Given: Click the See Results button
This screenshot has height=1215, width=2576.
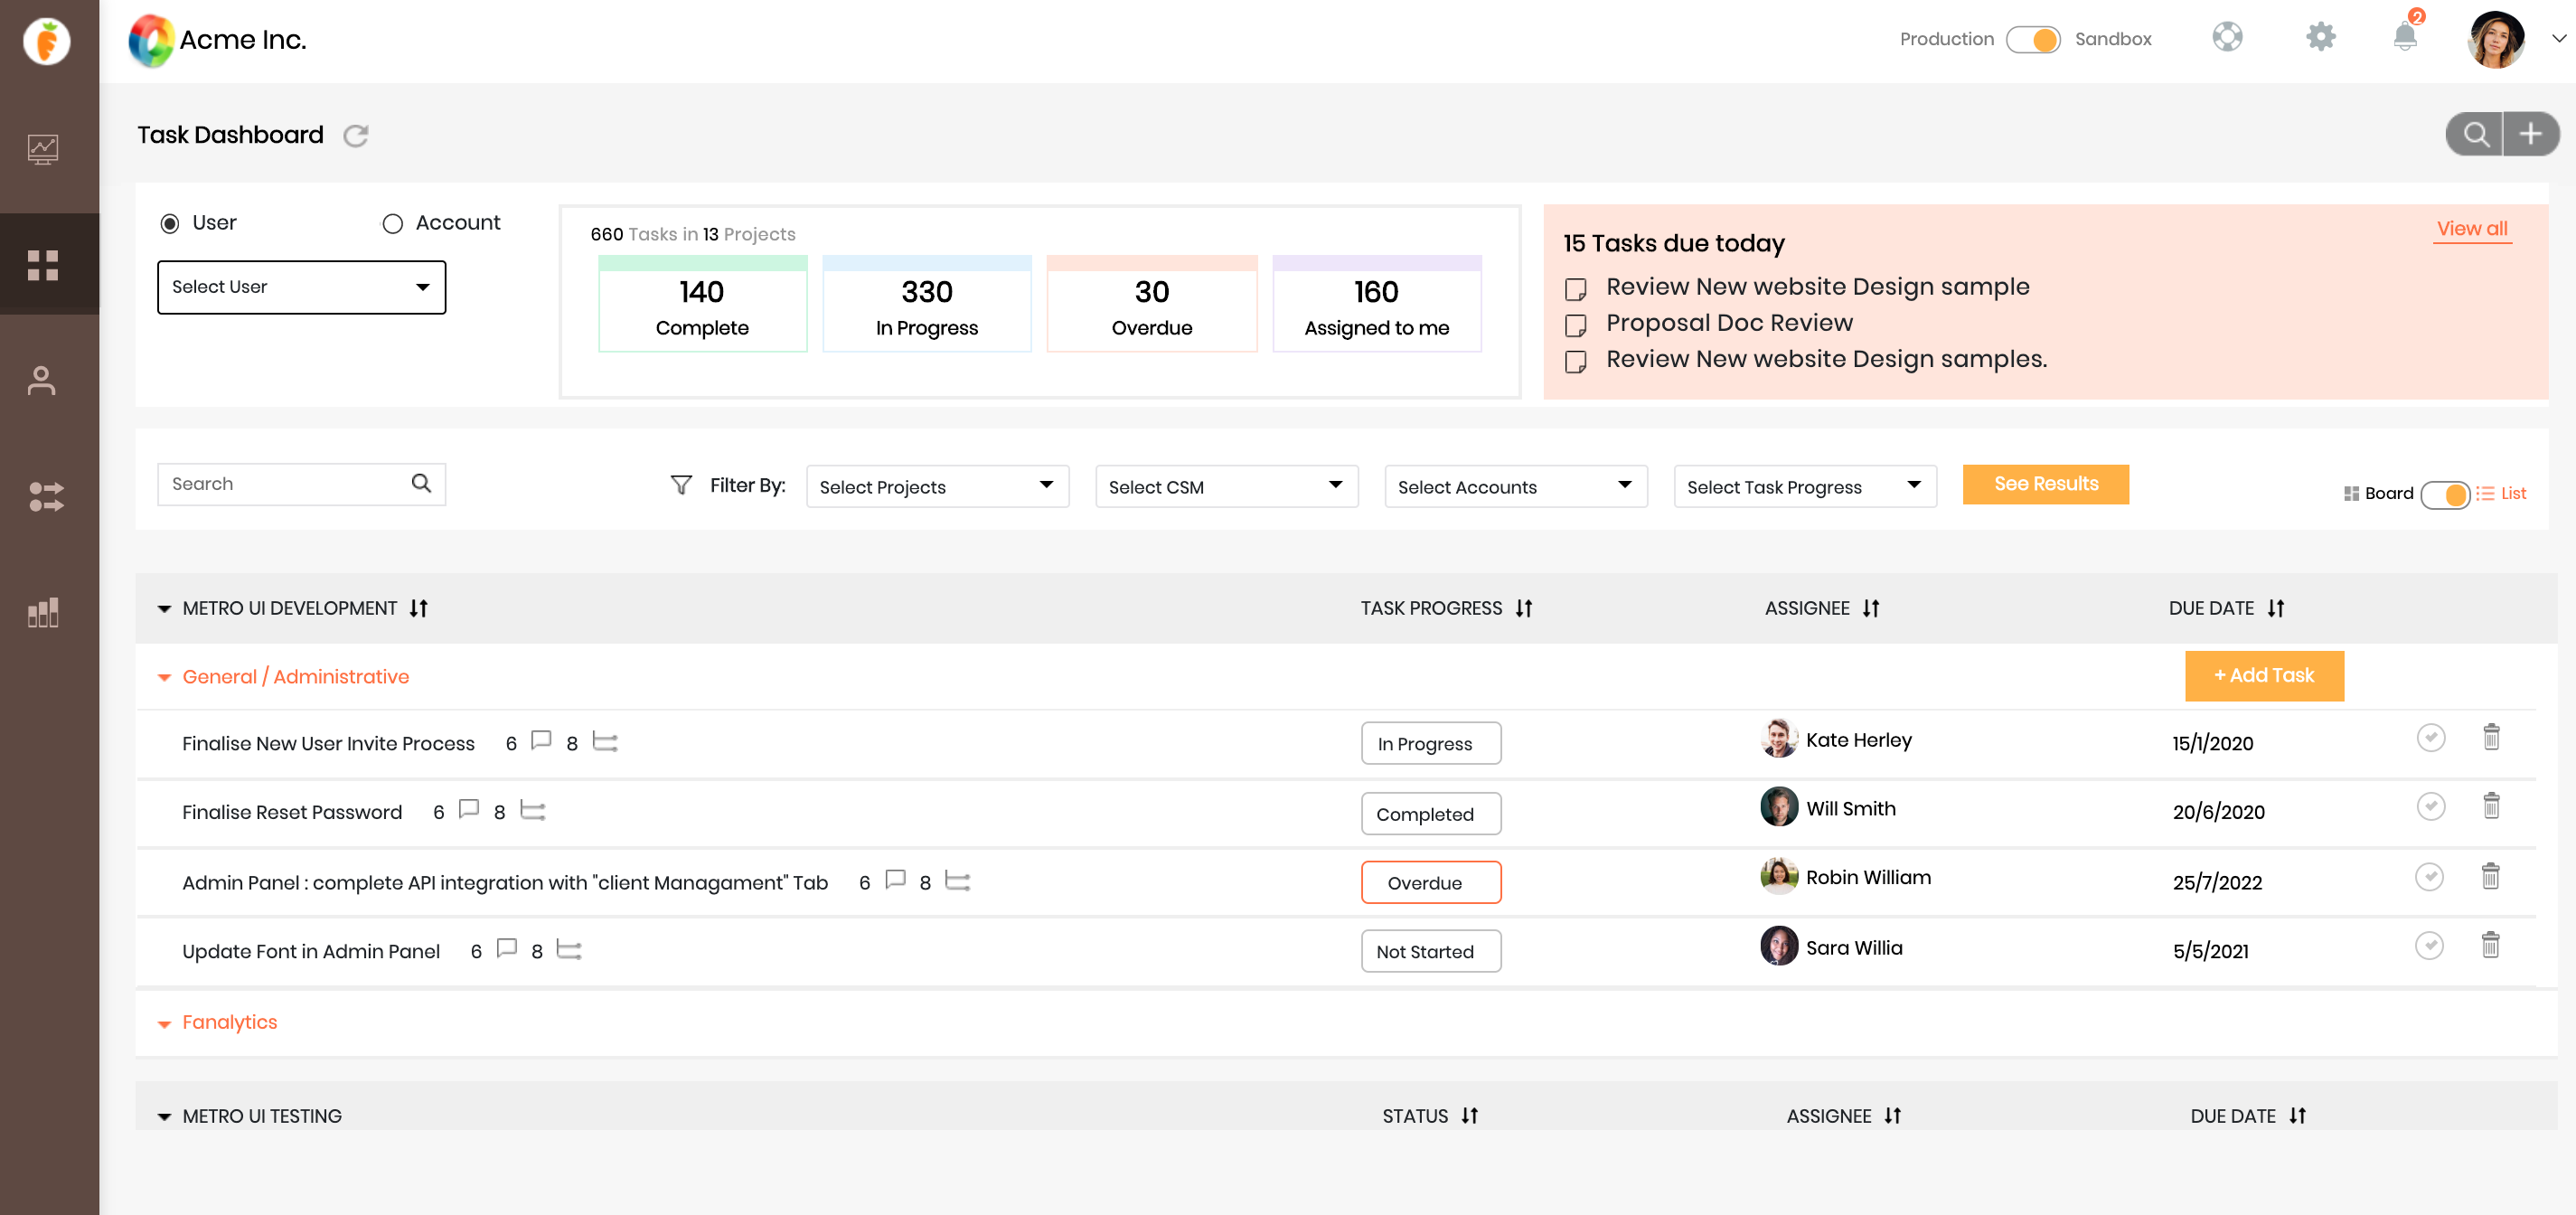Looking at the screenshot, I should [x=2045, y=484].
